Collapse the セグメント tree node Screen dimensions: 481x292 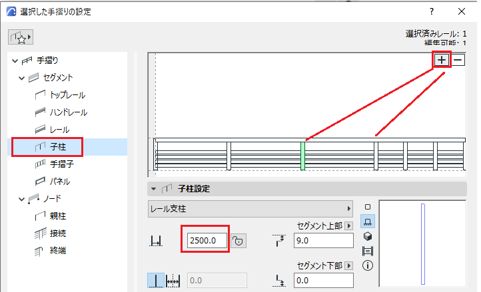point(21,78)
